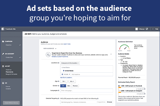160x106 pixels.
Task: Click the Ad Set section icon
Action: pos(3,66)
